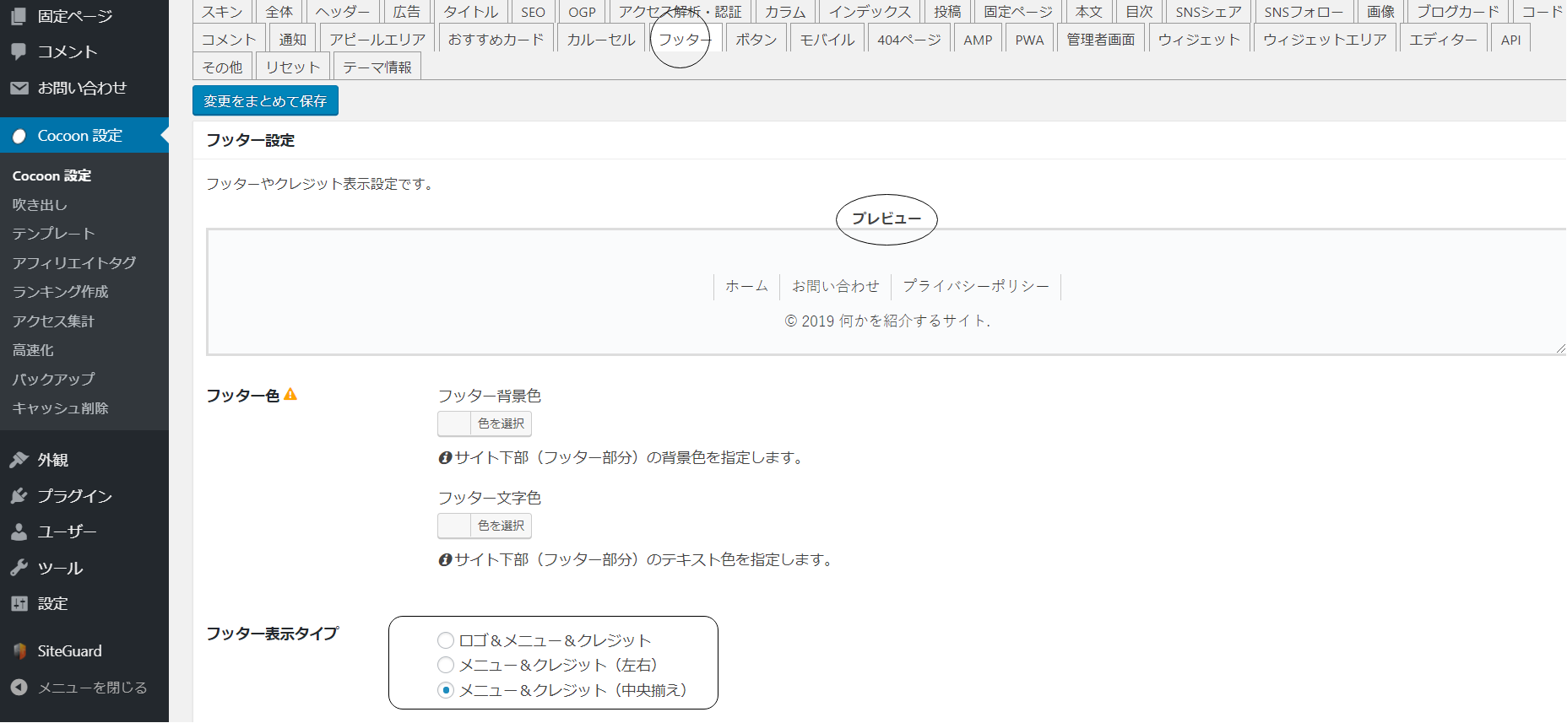Click the Comments speech bubble icon
The height and width of the screenshot is (723, 1567).
point(19,51)
